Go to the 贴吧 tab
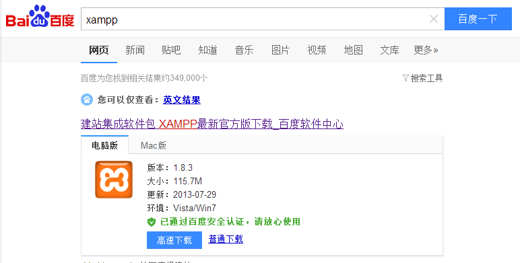Image resolution: width=520 pixels, height=263 pixels. click(171, 50)
